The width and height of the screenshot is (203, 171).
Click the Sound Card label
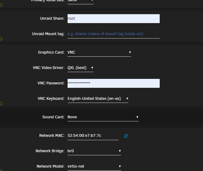(x=53, y=117)
